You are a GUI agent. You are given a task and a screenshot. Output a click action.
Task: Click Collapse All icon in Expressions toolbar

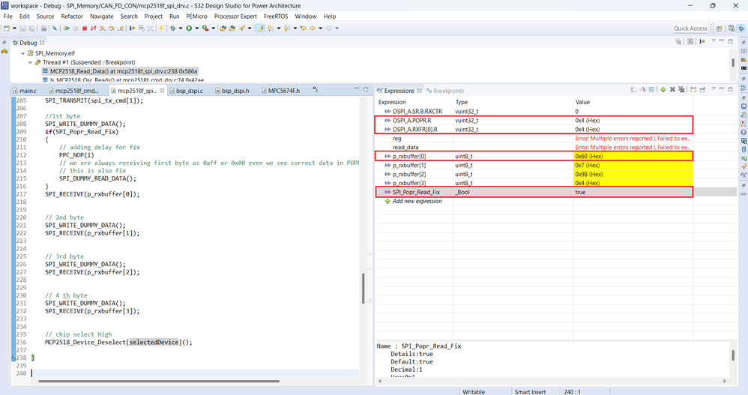coord(651,90)
